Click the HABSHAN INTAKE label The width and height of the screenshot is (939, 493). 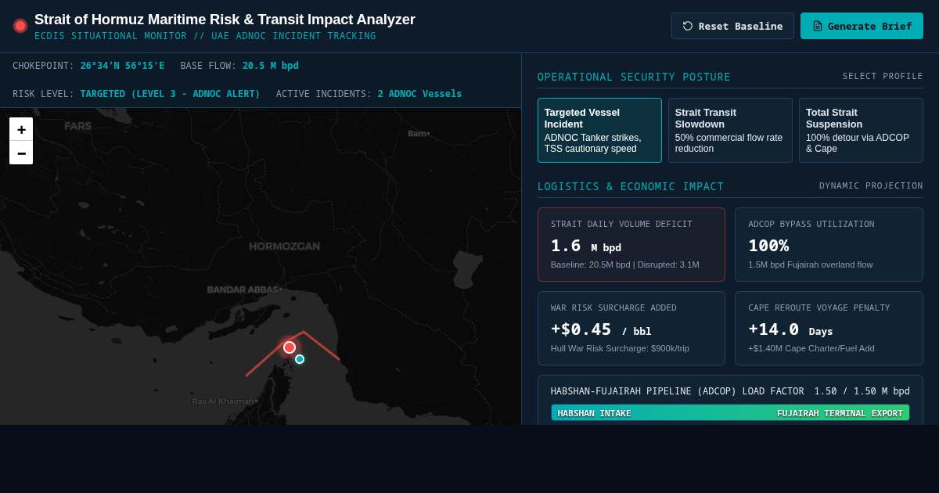point(594,413)
